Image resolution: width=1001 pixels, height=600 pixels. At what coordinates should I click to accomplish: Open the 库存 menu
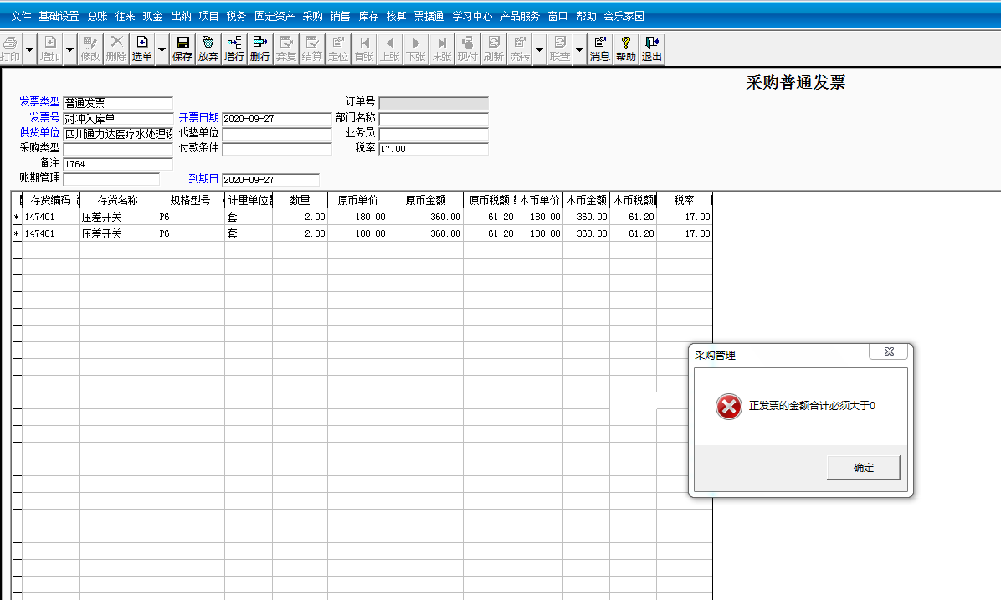tap(368, 16)
